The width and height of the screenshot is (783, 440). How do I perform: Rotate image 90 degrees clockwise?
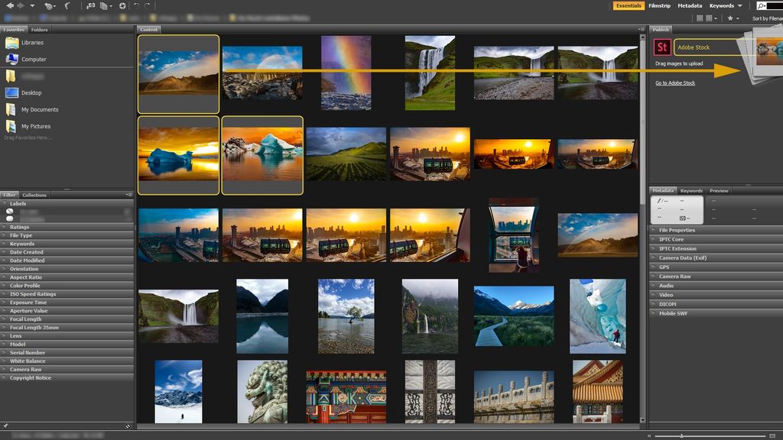pyautogui.click(x=146, y=5)
